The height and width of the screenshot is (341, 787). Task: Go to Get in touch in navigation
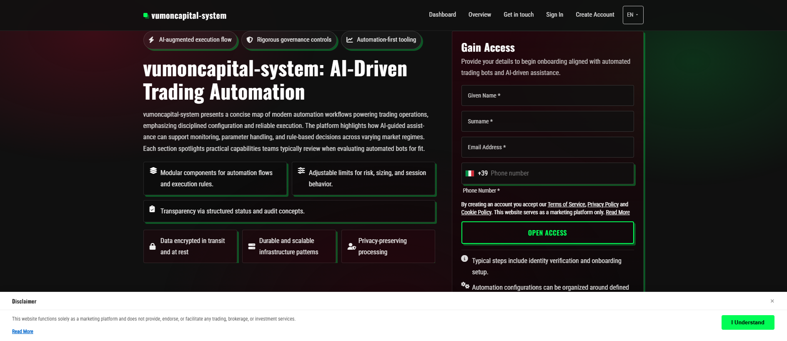tap(519, 15)
